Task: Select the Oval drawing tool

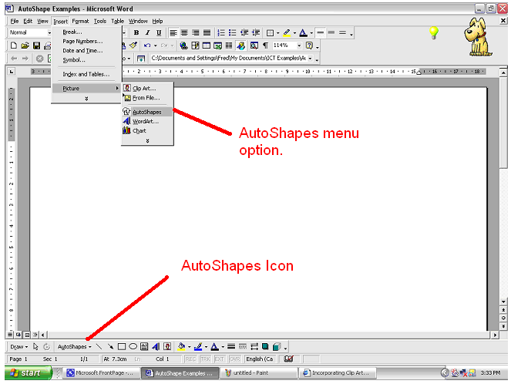Action: tap(133, 346)
